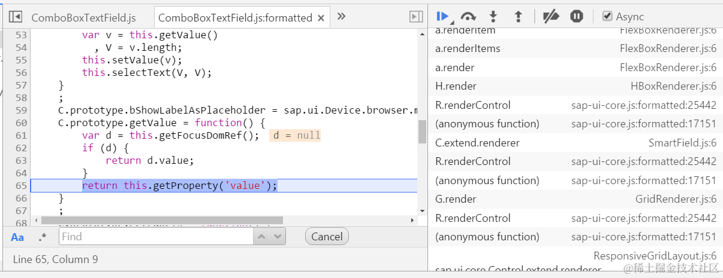Open the more tabs chevron

341,16
